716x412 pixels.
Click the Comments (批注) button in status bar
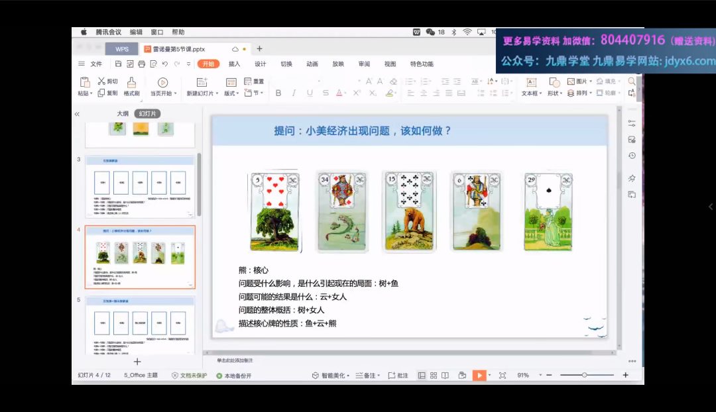(398, 376)
